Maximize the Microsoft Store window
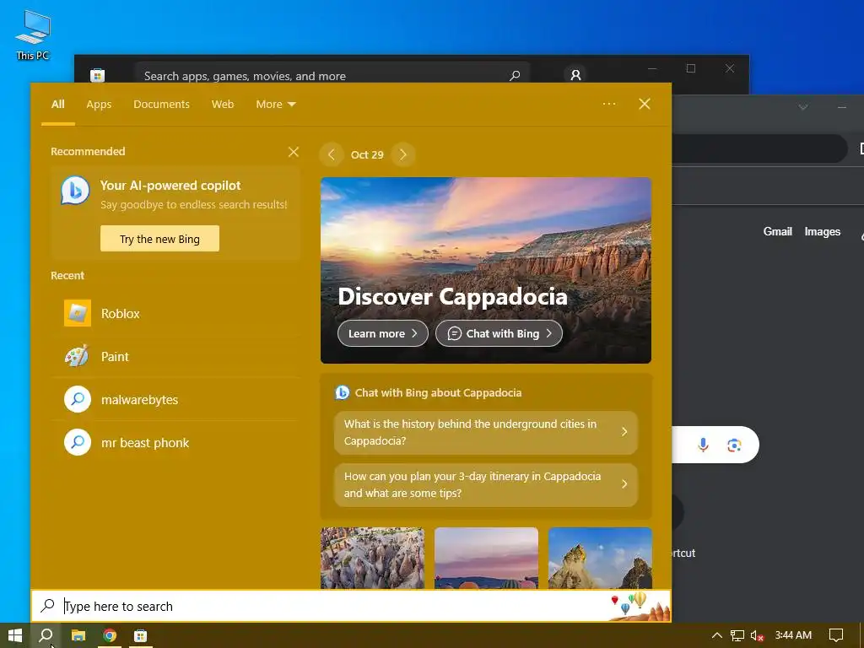 click(x=690, y=68)
